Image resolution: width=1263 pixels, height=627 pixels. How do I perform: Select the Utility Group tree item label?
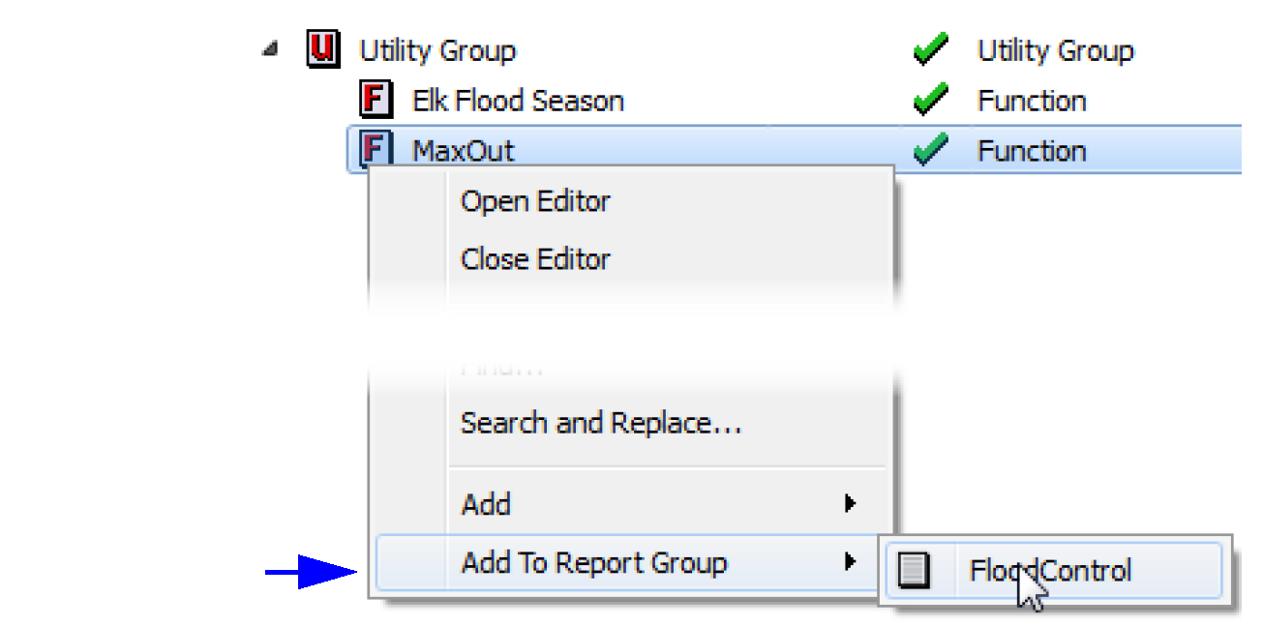click(437, 50)
